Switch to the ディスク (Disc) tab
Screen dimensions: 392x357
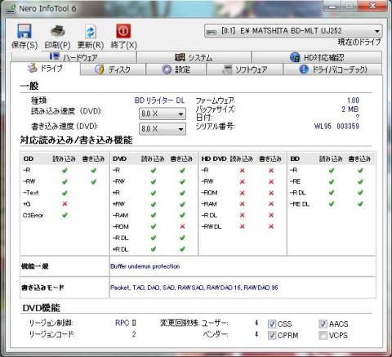coord(113,69)
